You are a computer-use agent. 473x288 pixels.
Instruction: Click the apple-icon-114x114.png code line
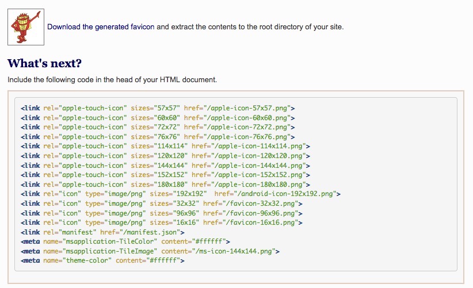click(166, 146)
